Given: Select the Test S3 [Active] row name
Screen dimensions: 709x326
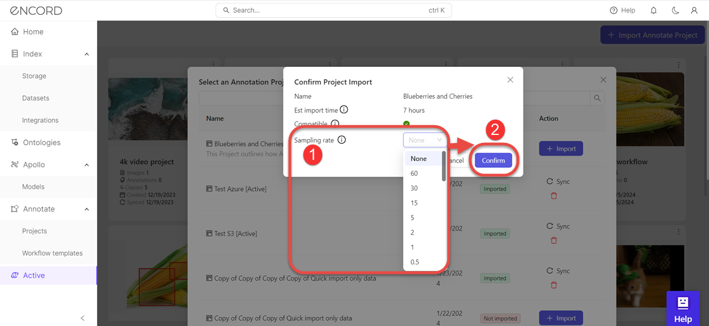Looking at the screenshot, I should tap(237, 234).
